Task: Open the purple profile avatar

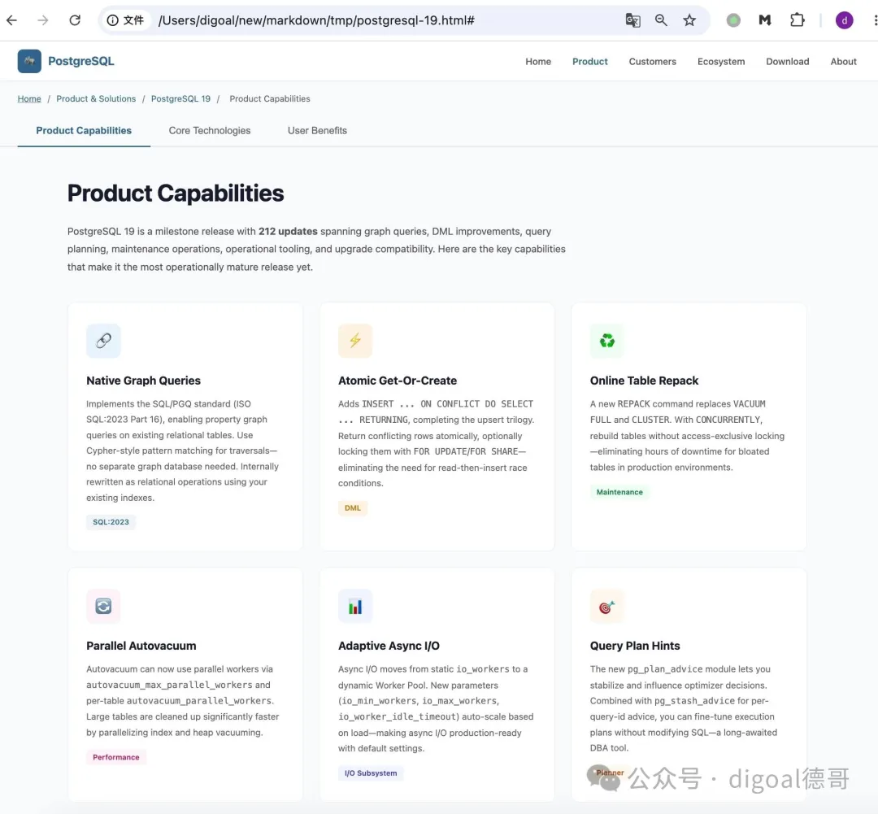Action: coord(844,20)
